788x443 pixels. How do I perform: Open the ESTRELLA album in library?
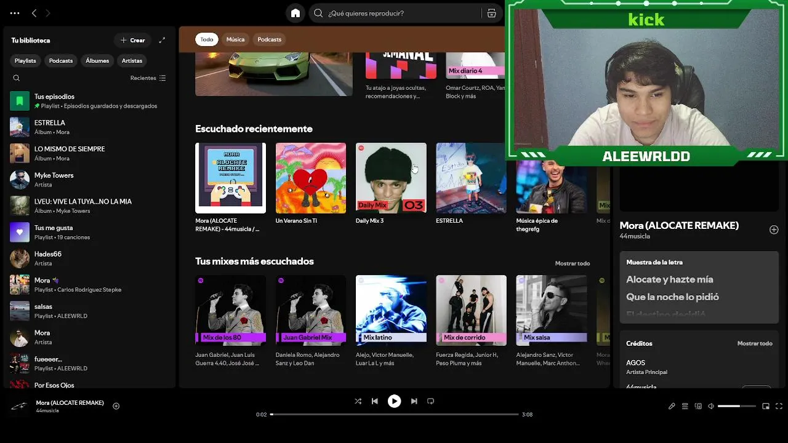click(89, 127)
